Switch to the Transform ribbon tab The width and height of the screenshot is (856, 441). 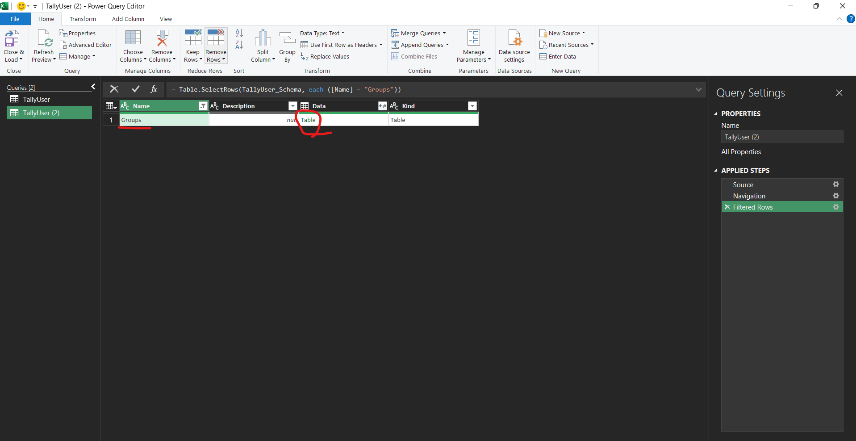pyautogui.click(x=83, y=19)
